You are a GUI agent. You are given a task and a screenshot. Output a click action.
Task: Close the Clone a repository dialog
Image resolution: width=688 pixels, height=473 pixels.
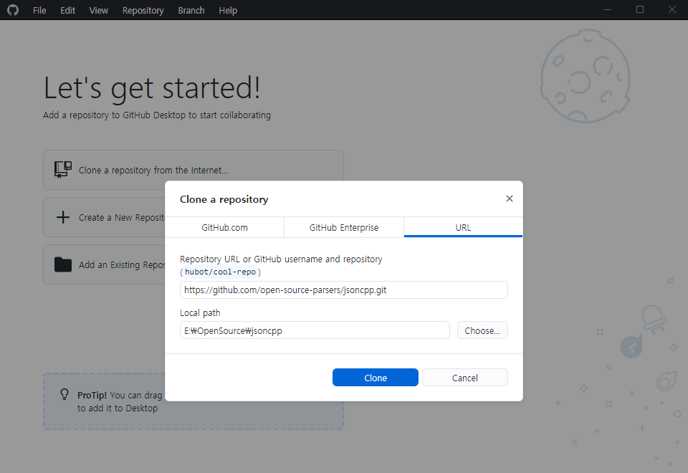tap(509, 199)
